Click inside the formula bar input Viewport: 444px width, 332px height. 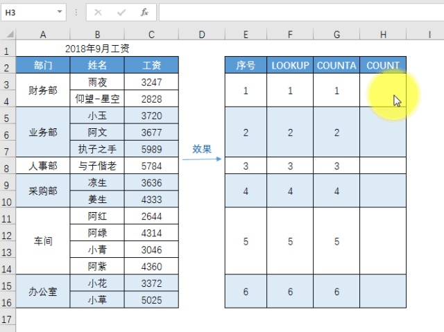(x=301, y=12)
